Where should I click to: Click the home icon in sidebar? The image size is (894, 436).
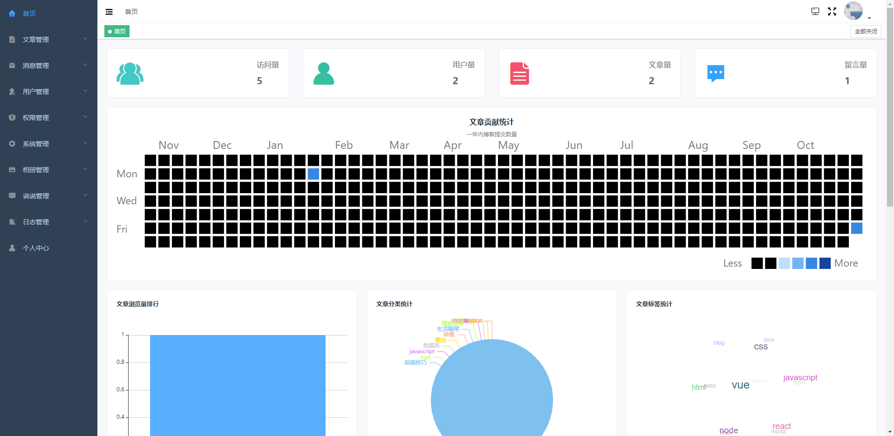pos(12,13)
